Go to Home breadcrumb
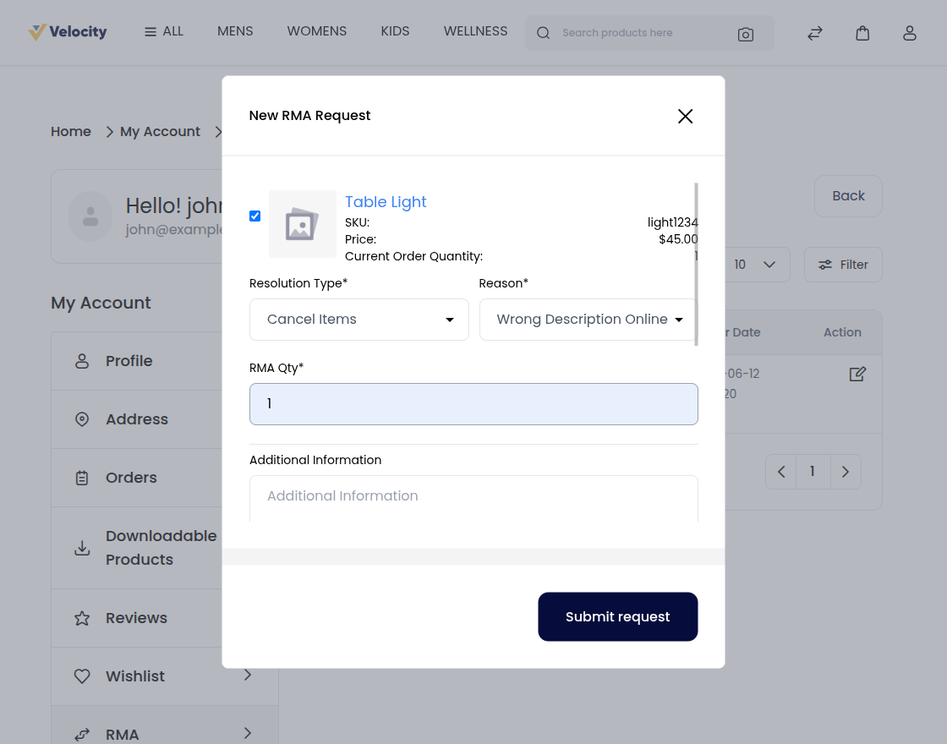 click(71, 132)
